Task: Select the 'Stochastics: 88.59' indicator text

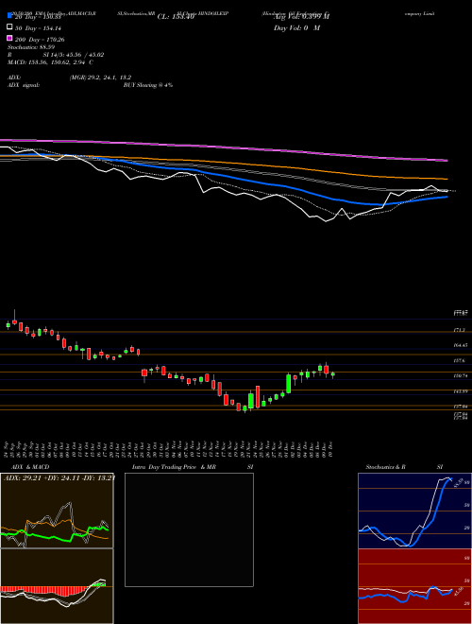Action: click(31, 47)
